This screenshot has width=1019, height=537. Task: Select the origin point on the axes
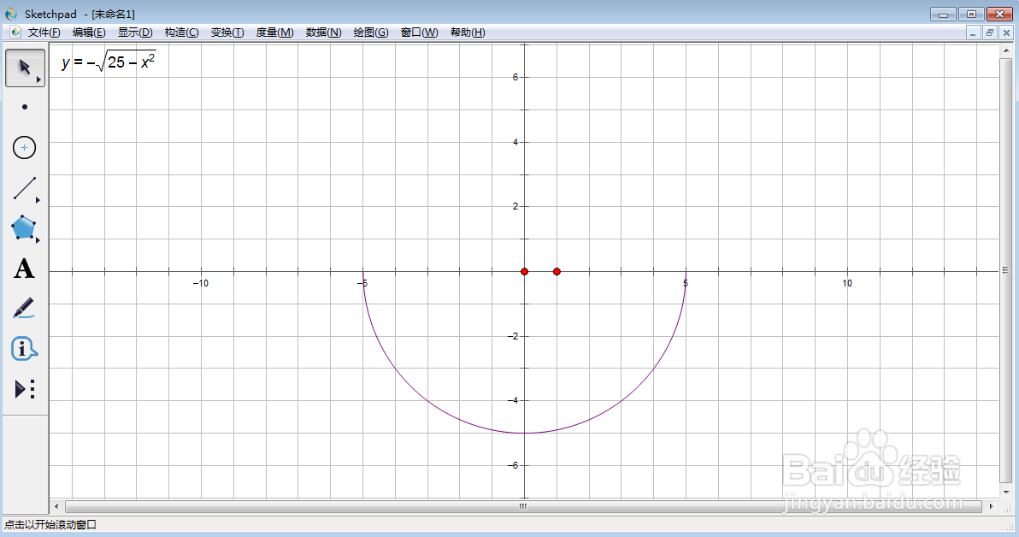pos(524,272)
